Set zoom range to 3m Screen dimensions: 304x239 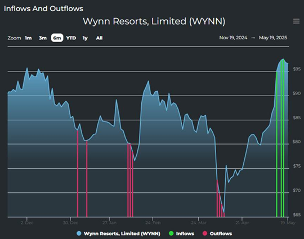click(43, 38)
